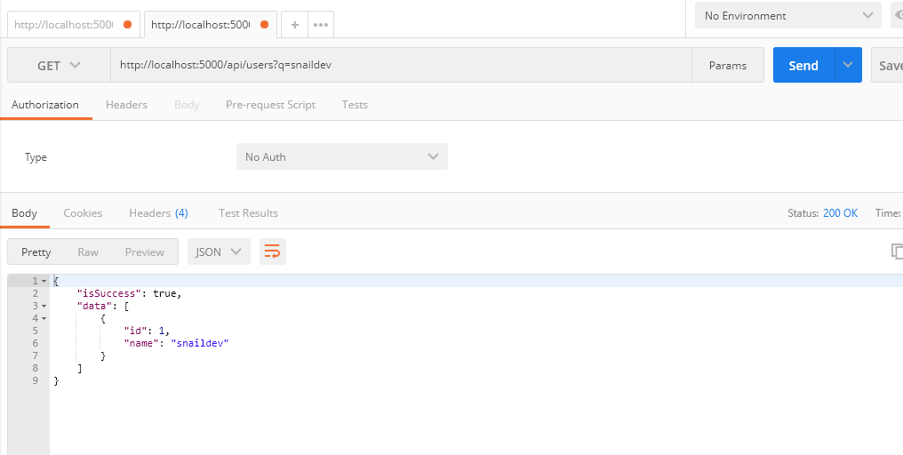The width and height of the screenshot is (903, 455).
Task: Switch to the Authorization tab
Action: pos(45,105)
